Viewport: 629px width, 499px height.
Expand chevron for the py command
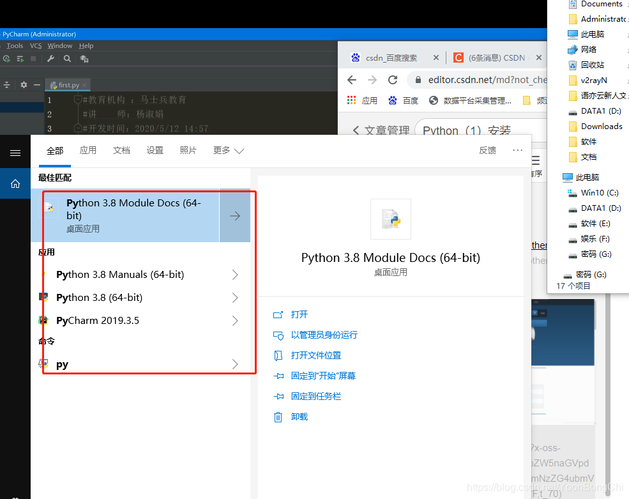pyautogui.click(x=235, y=364)
